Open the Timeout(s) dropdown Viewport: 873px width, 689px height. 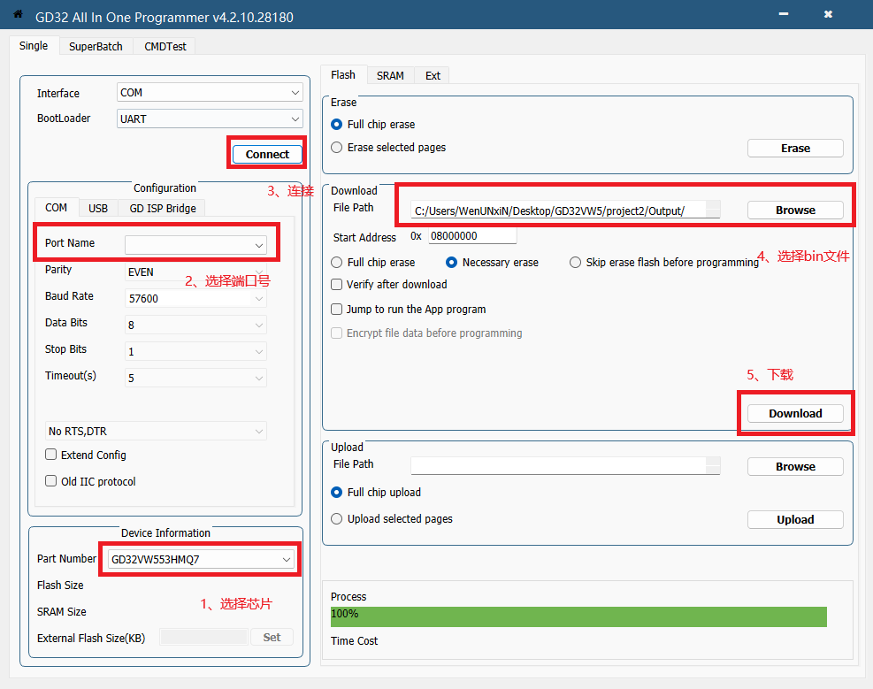[196, 378]
